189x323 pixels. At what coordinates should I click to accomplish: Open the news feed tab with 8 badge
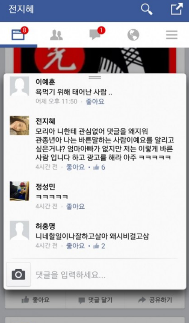[19, 34]
